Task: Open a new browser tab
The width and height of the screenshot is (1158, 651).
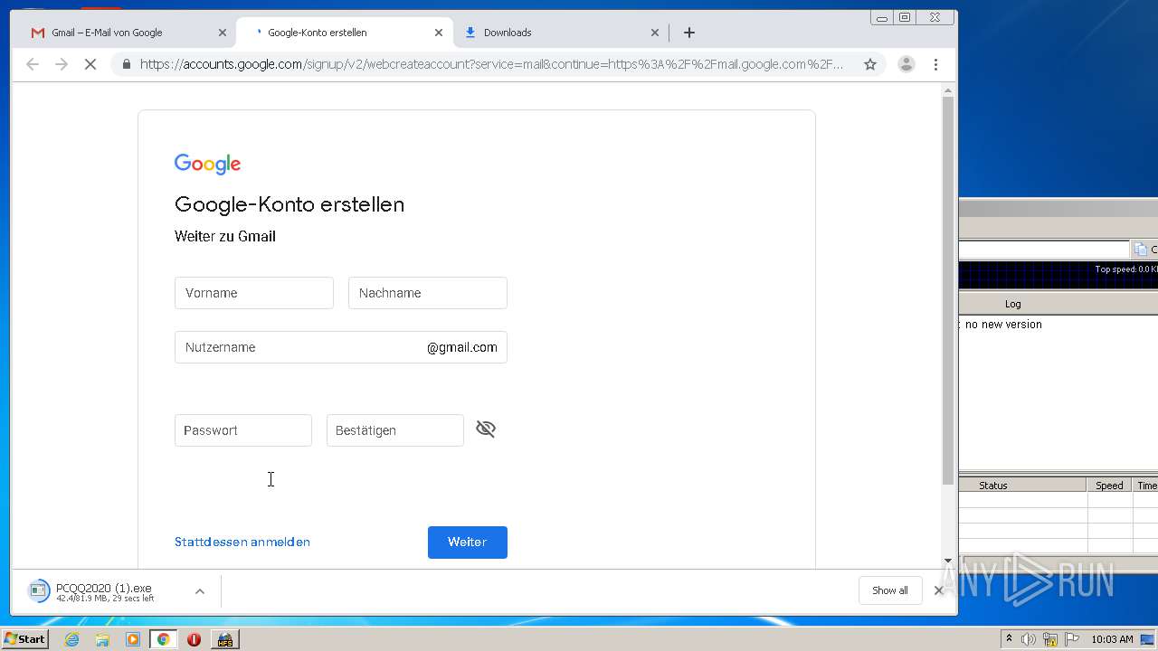Action: (689, 33)
